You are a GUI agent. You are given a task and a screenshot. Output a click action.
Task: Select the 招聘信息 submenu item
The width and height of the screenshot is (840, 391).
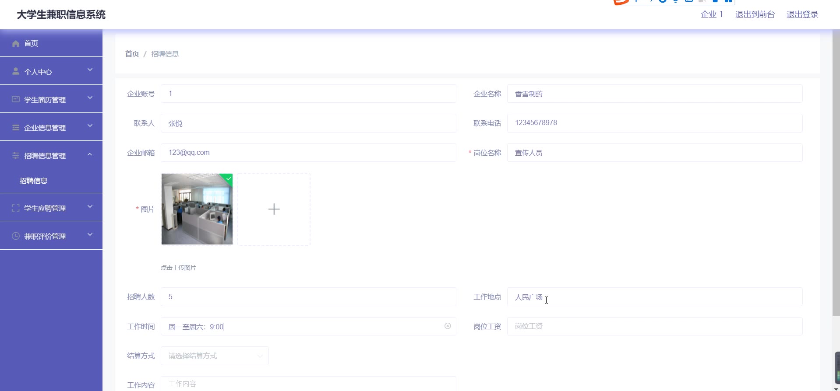click(51, 181)
